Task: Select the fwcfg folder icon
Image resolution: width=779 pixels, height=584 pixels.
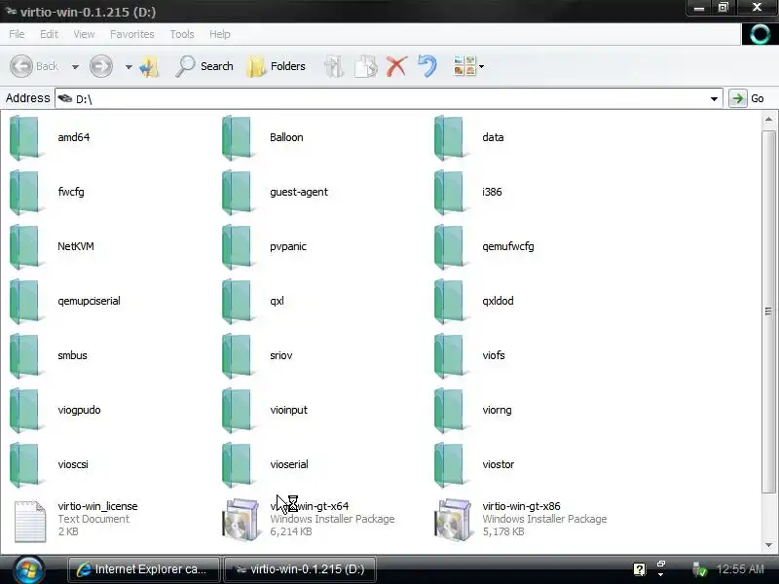Action: point(25,192)
